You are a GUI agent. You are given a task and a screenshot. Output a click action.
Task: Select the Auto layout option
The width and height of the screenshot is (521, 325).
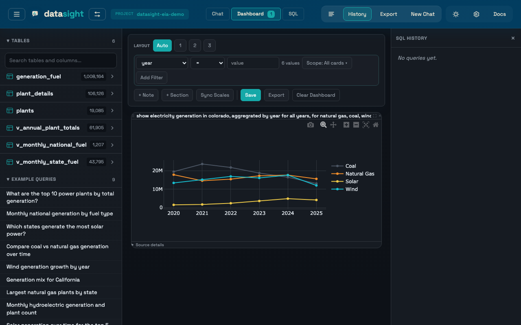pos(162,45)
